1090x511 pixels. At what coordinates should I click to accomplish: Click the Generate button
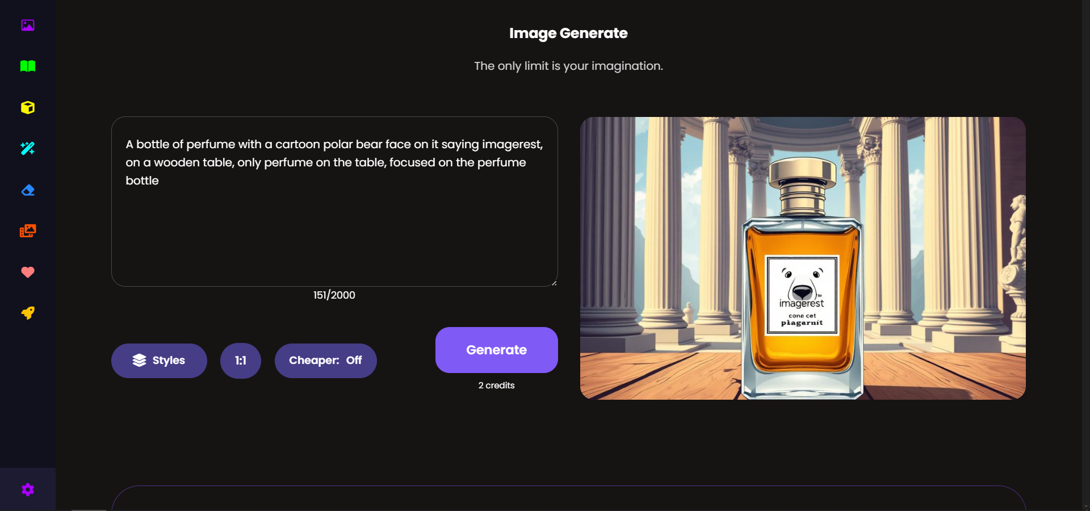pyautogui.click(x=497, y=350)
